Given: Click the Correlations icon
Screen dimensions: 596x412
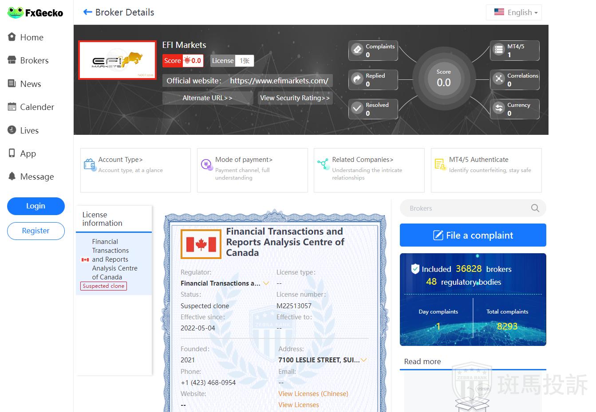Looking at the screenshot, I should click(499, 79).
